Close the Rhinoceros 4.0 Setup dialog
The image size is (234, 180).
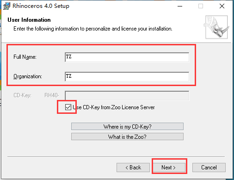tap(222, 6)
